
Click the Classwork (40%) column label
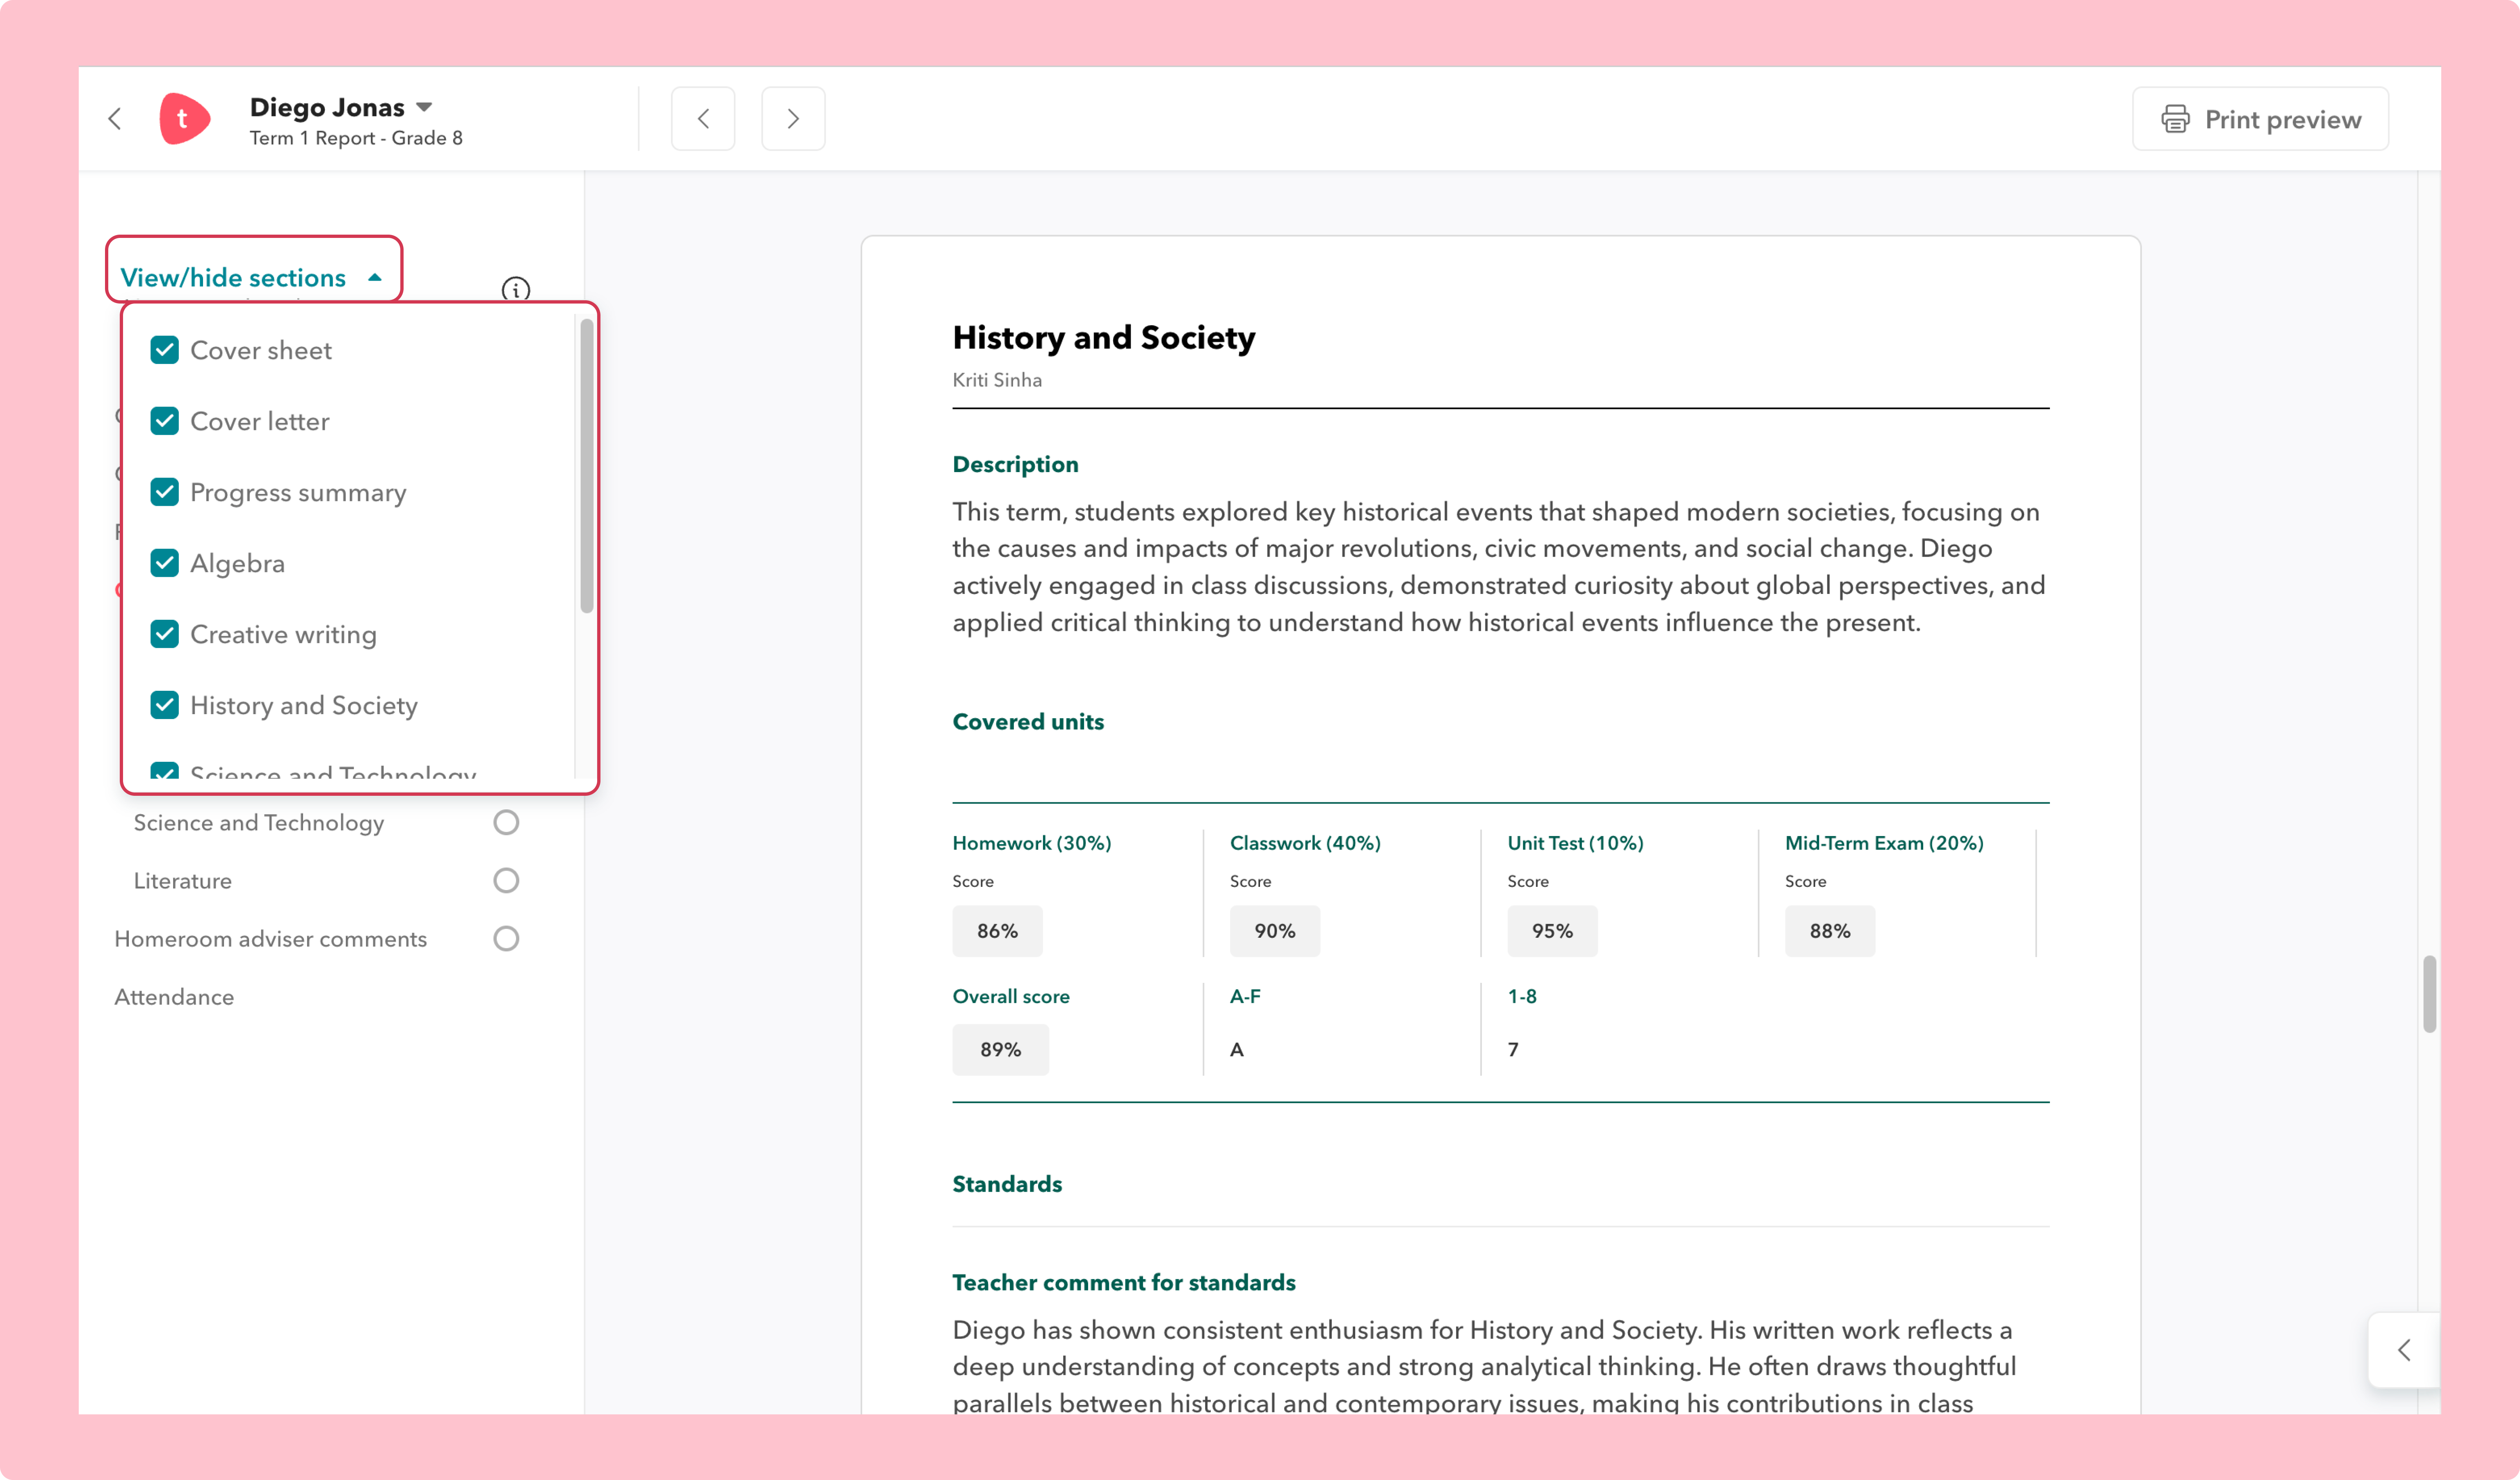(1305, 843)
